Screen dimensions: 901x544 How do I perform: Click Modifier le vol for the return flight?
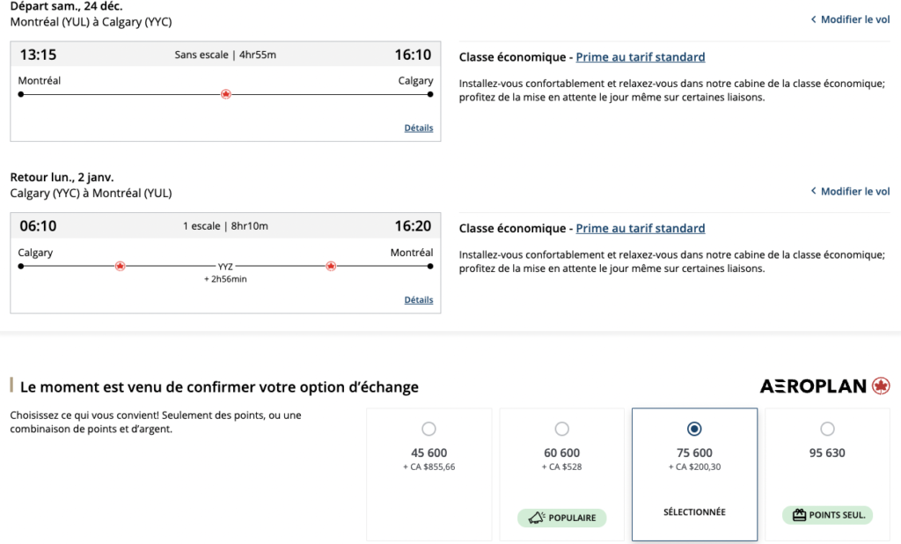pos(855,191)
